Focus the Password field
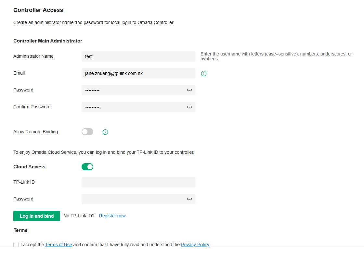Screen dimensions: 364x254 click(x=133, y=90)
